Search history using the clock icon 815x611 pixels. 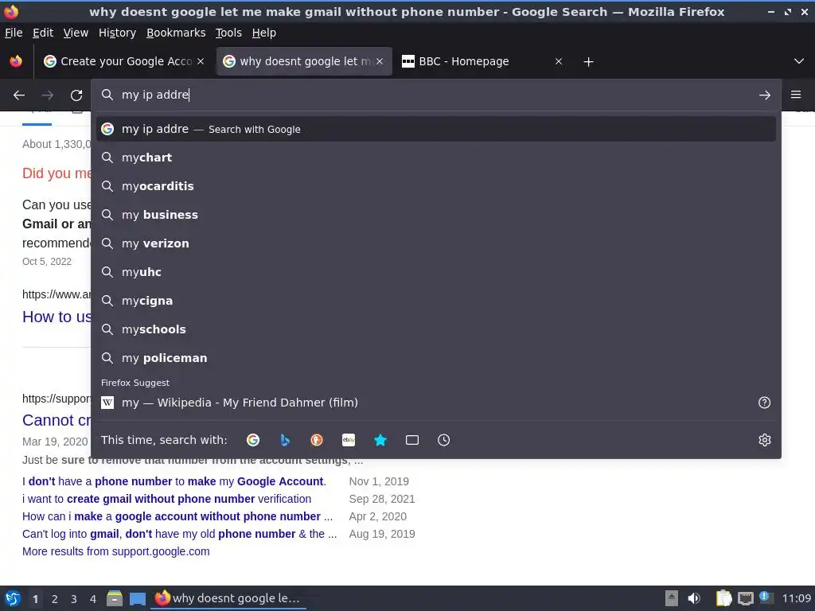point(444,440)
